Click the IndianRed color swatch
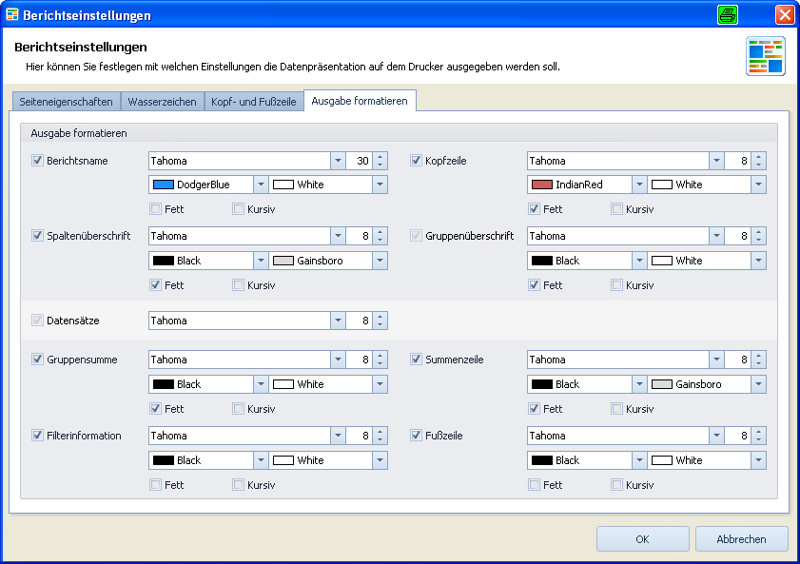The image size is (800, 564). pyautogui.click(x=542, y=185)
